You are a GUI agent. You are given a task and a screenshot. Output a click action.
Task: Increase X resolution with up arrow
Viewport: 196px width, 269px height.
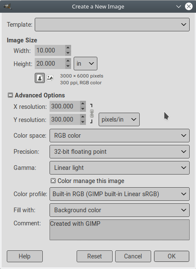pyautogui.click(x=83, y=104)
